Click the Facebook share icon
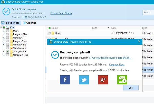Image resolution: width=154 pixels, height=104 pixels. 65,80
